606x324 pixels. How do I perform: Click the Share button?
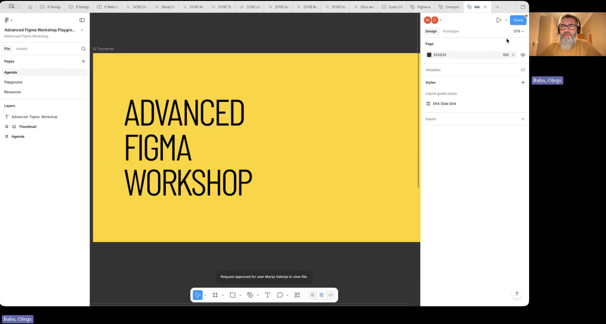(518, 20)
